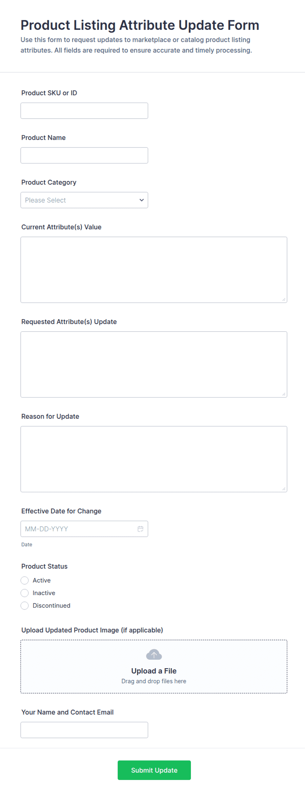Click into the Product Name field
305x796 pixels.
[x=84, y=155]
